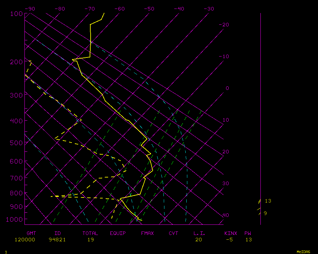Screen dimensions: 318x254
Task: Click the PW header label
Action: click(248, 233)
